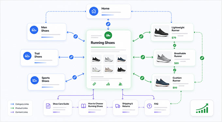Open the Shipping & Returns title
Viewport: 222px width, 122px height.
(x=127, y=105)
